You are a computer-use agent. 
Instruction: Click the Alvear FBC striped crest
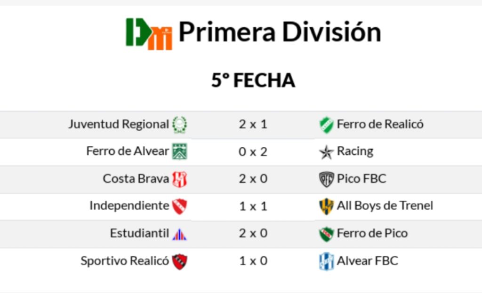point(326,261)
